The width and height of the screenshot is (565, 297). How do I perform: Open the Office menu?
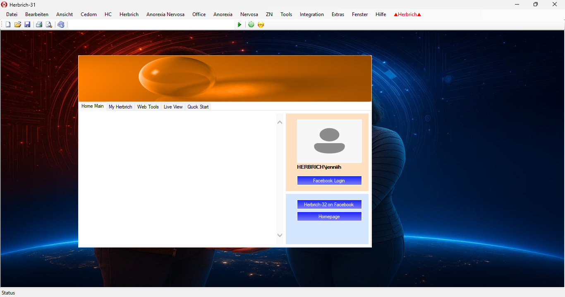click(199, 14)
